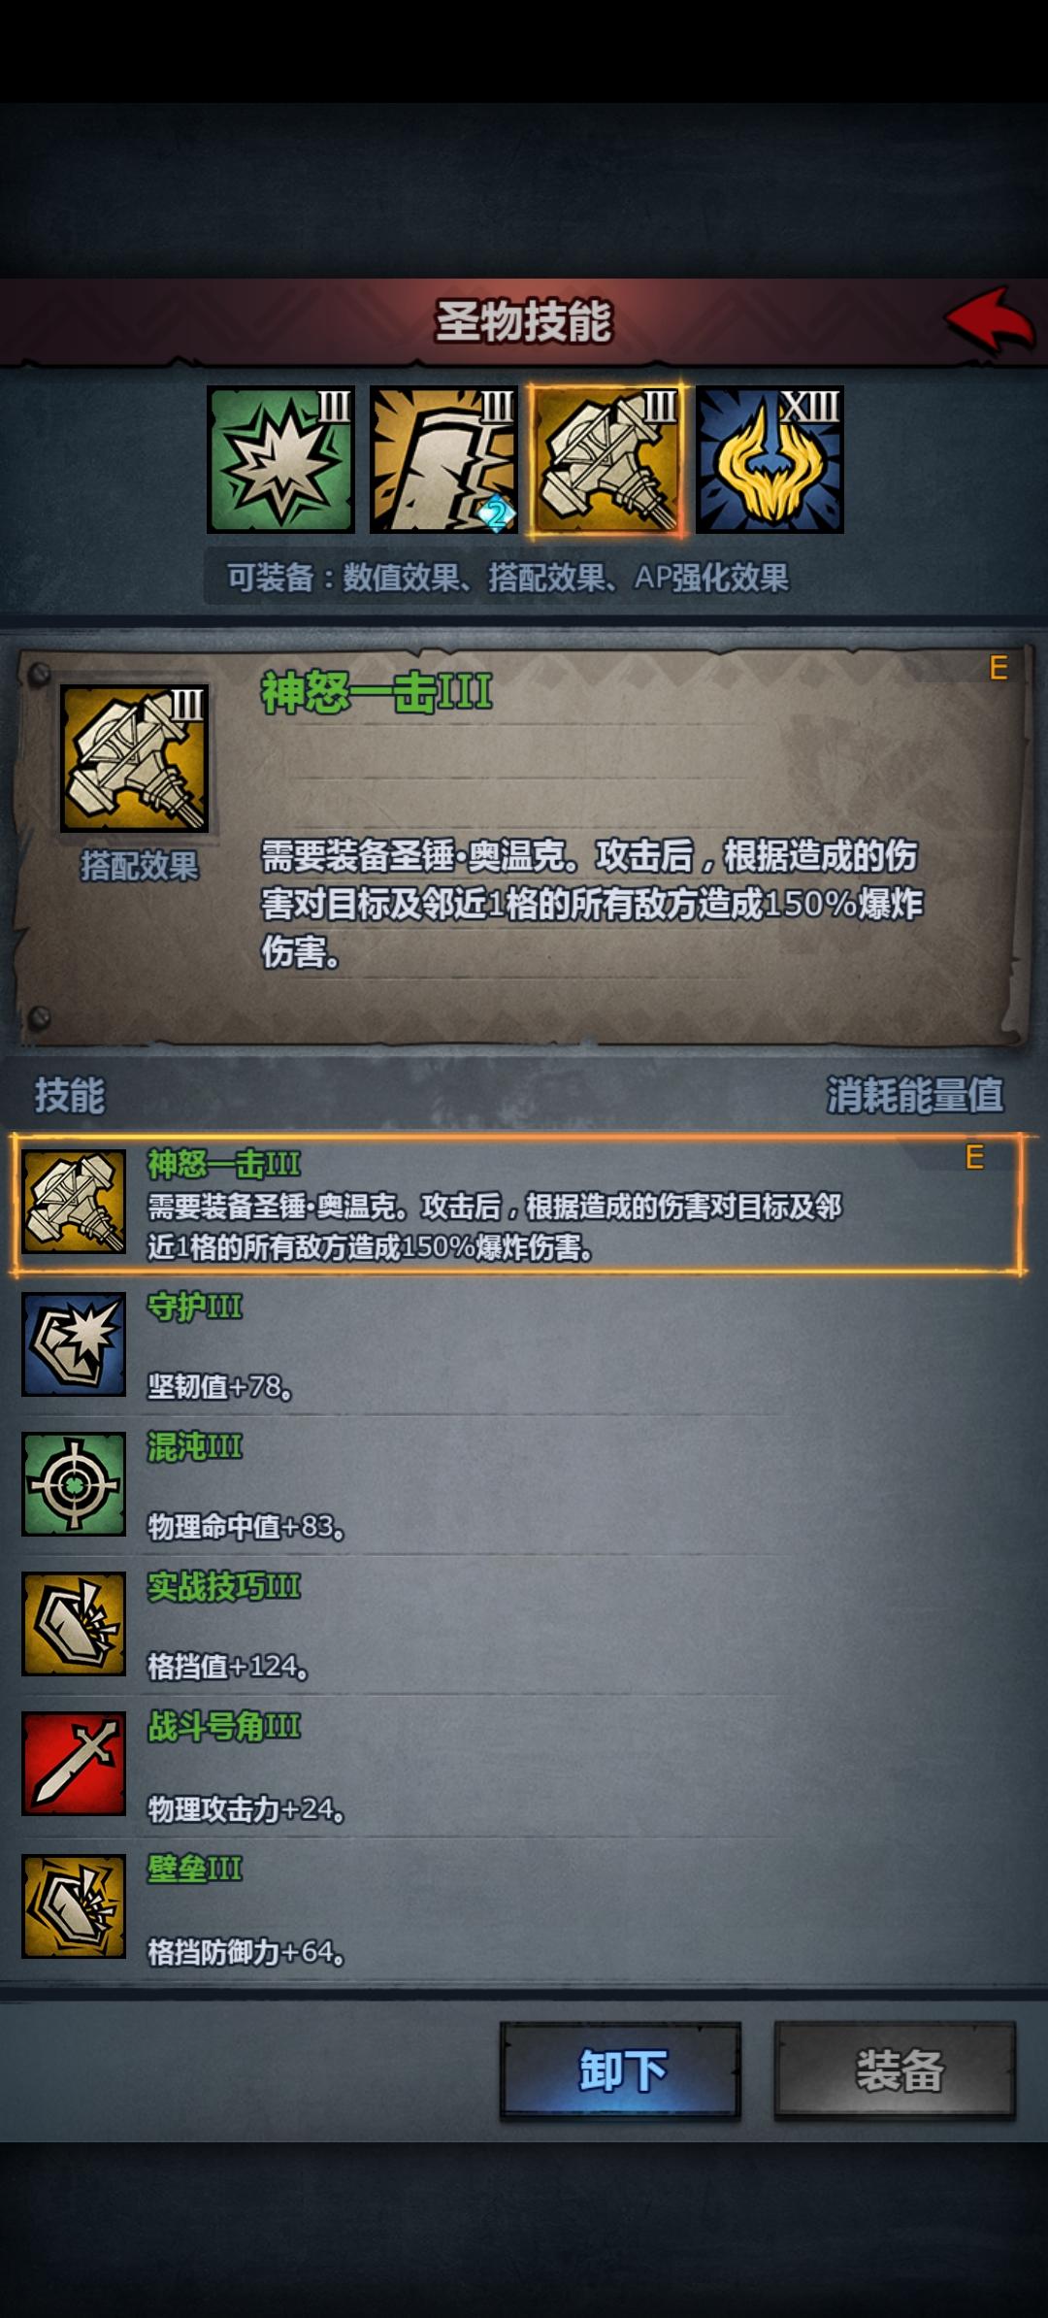Choose the 战斗号角III red sword icon
1048x2318 pixels.
pos(74,1764)
